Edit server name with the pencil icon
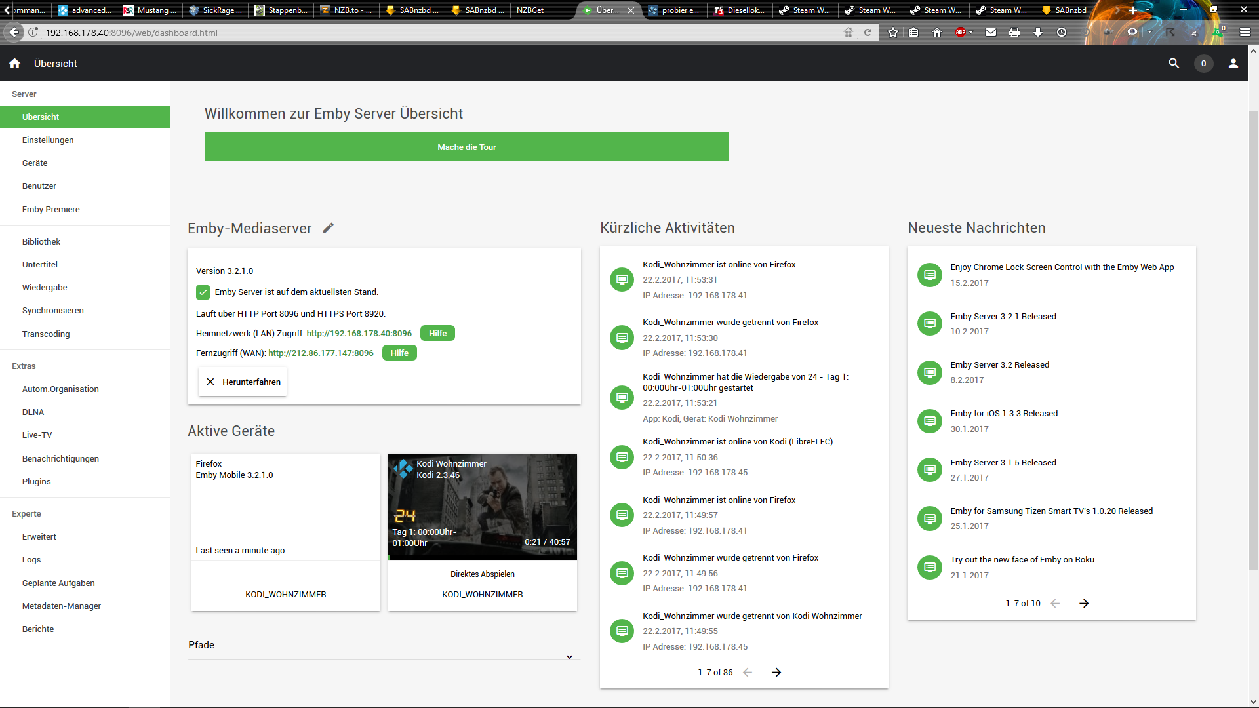This screenshot has height=708, width=1259. 329,228
